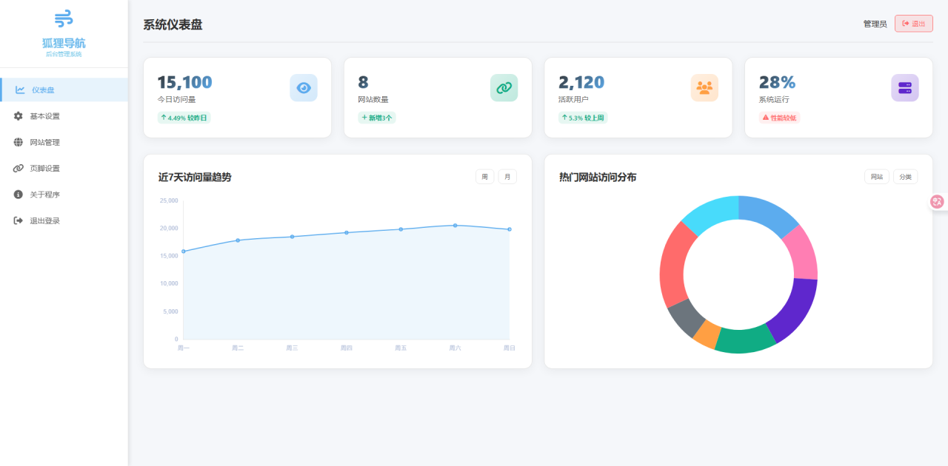
Task: Click the eye icon on the visits card
Action: tap(304, 87)
